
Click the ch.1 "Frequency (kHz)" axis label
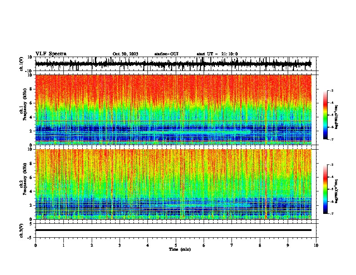(25, 104)
